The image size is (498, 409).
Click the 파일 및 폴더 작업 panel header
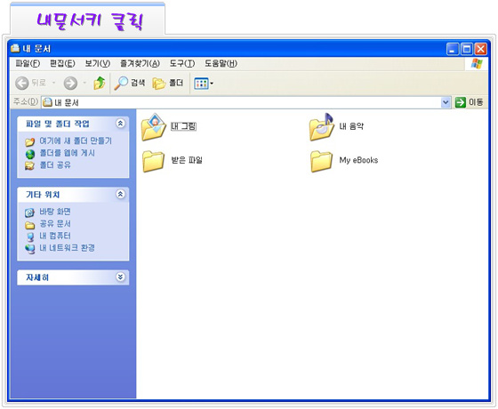[73, 124]
